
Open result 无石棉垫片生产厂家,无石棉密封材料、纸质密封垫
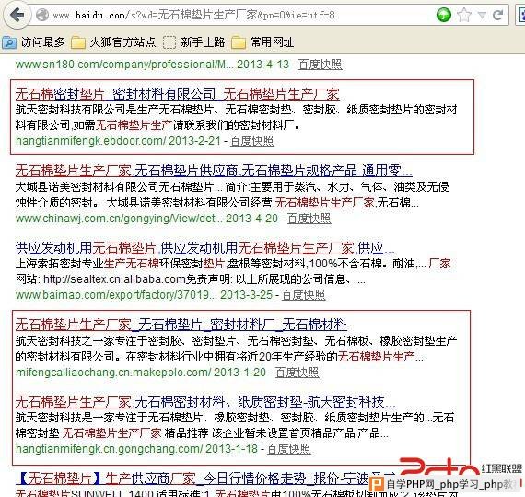(205, 401)
